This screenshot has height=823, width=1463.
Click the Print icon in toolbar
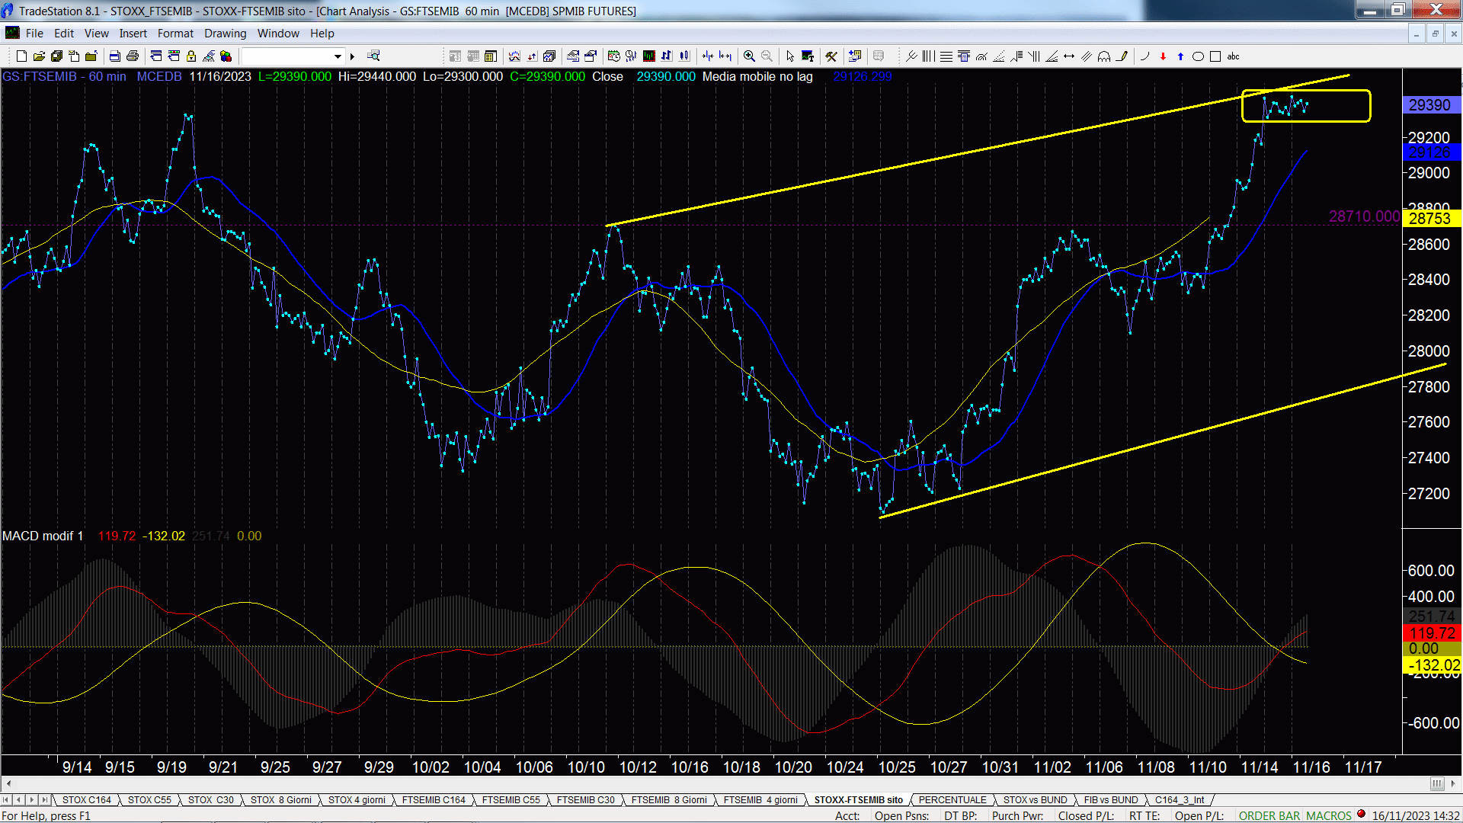133,56
